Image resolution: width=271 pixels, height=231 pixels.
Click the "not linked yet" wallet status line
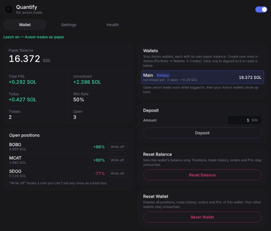click(170, 80)
